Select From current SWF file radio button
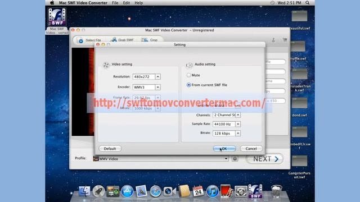360x202 pixels. tap(189, 85)
